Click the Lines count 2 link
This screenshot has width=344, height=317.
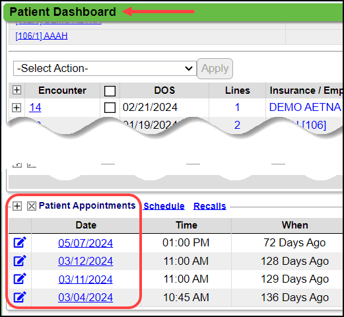[x=237, y=125]
